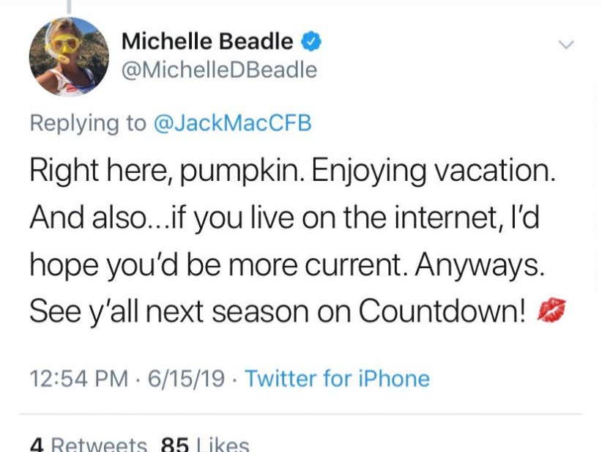Image resolution: width=602 pixels, height=452 pixels.
Task: Click the Twitter for iPhone source link
Action: coord(338,379)
